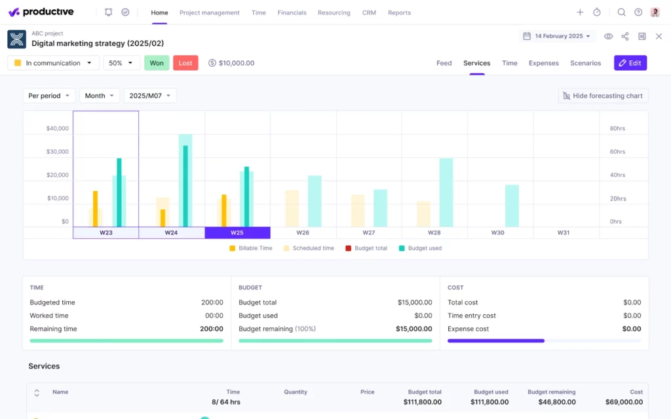This screenshot has width=671, height=419.
Task: Open the search magnifier icon
Action: click(x=621, y=12)
